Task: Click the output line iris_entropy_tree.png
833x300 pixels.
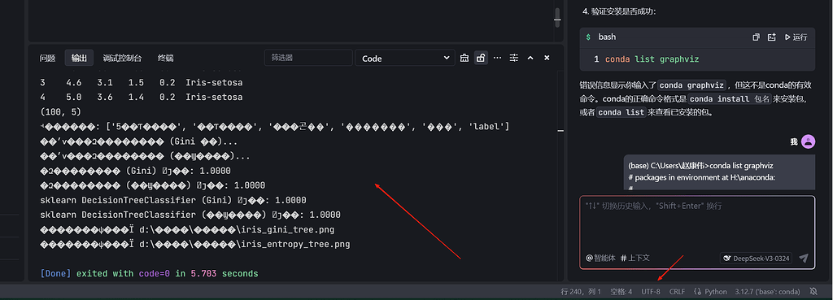Action: pyautogui.click(x=195, y=244)
